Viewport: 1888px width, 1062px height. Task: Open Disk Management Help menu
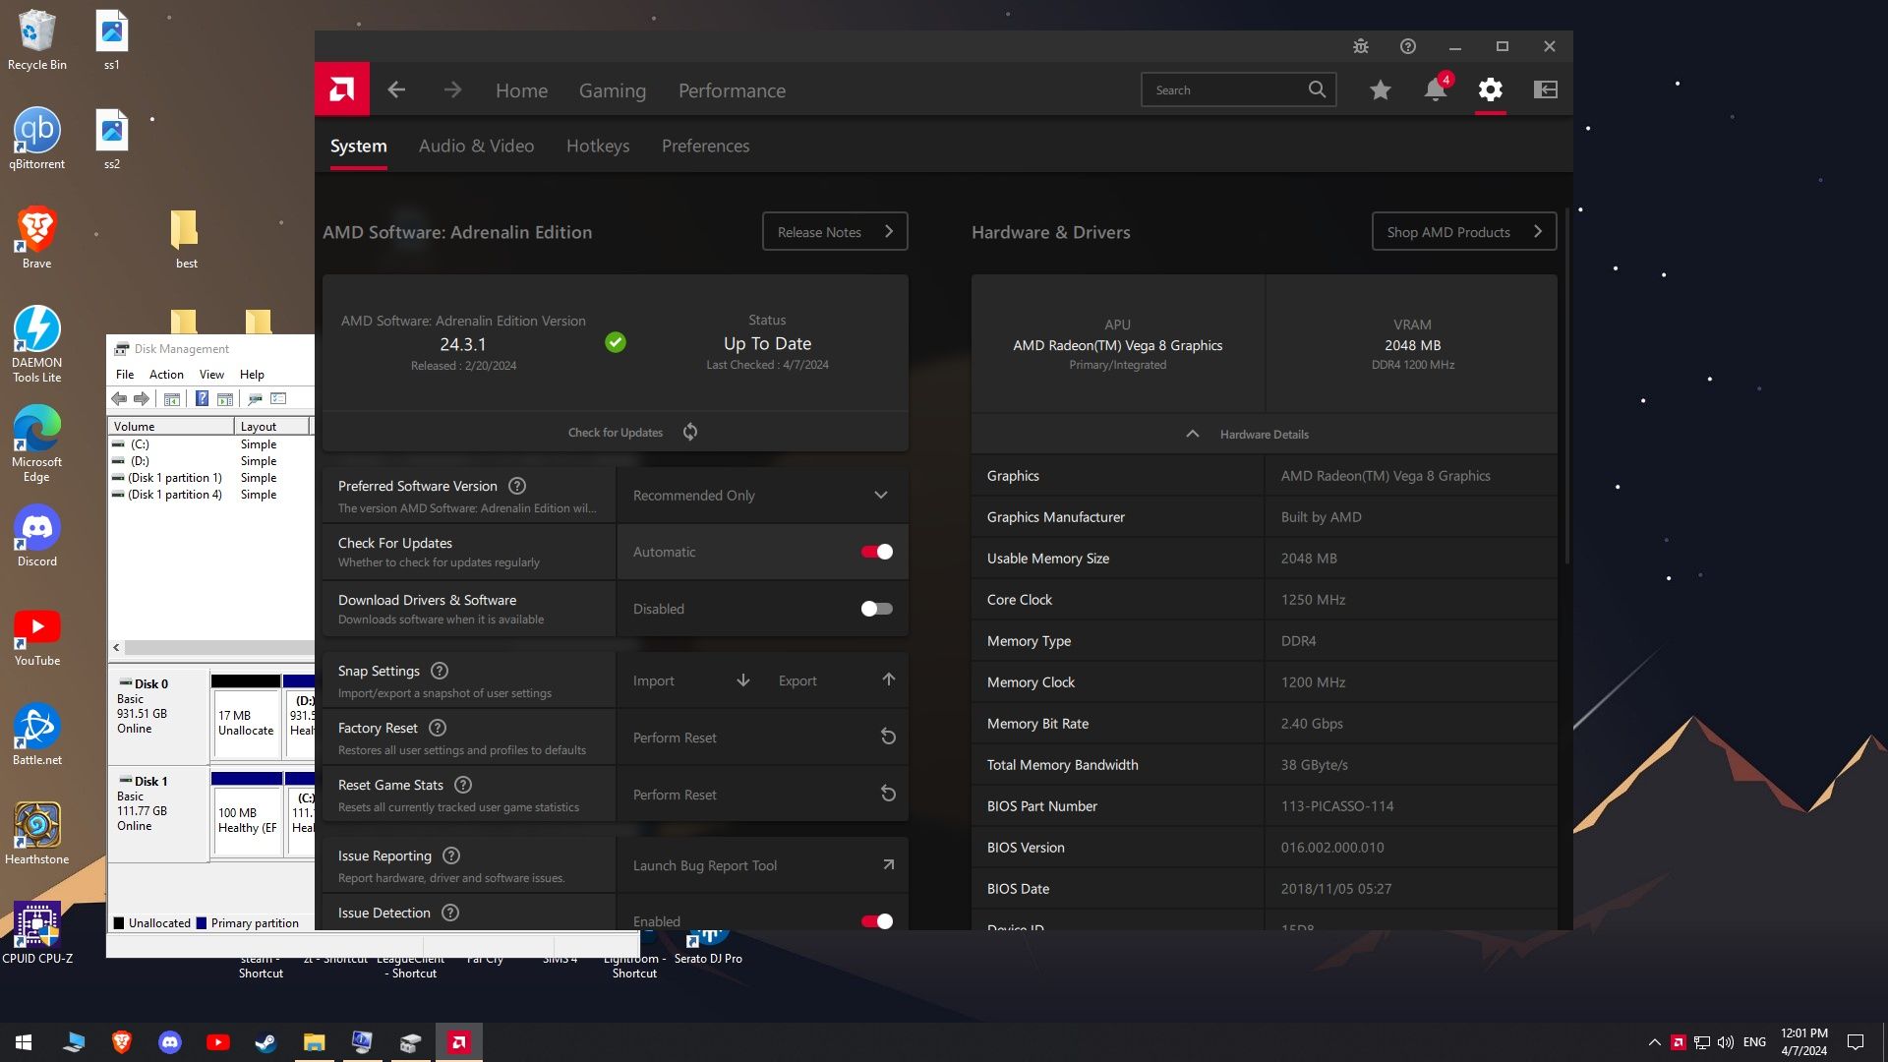pos(252,375)
